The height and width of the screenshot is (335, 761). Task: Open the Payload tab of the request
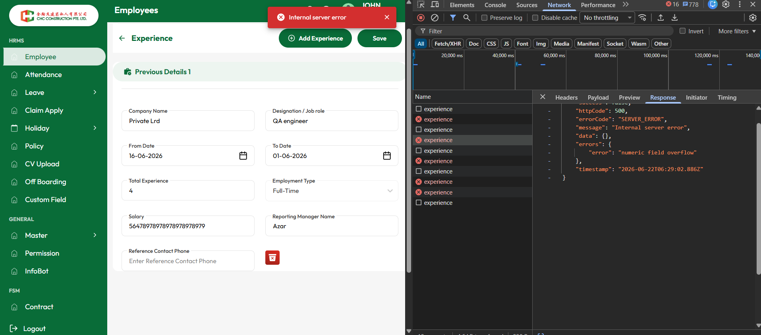[598, 97]
